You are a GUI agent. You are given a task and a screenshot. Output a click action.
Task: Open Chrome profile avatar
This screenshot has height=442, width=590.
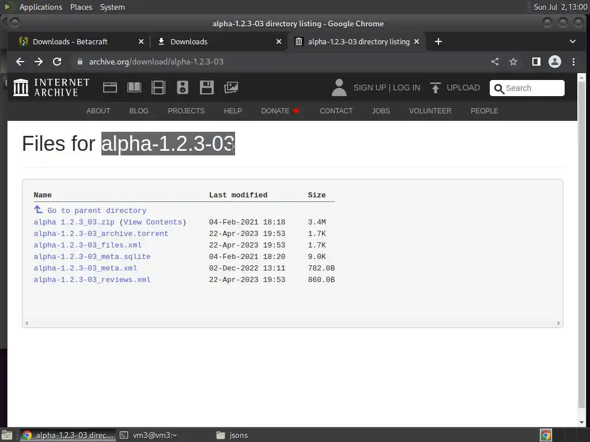click(x=555, y=62)
